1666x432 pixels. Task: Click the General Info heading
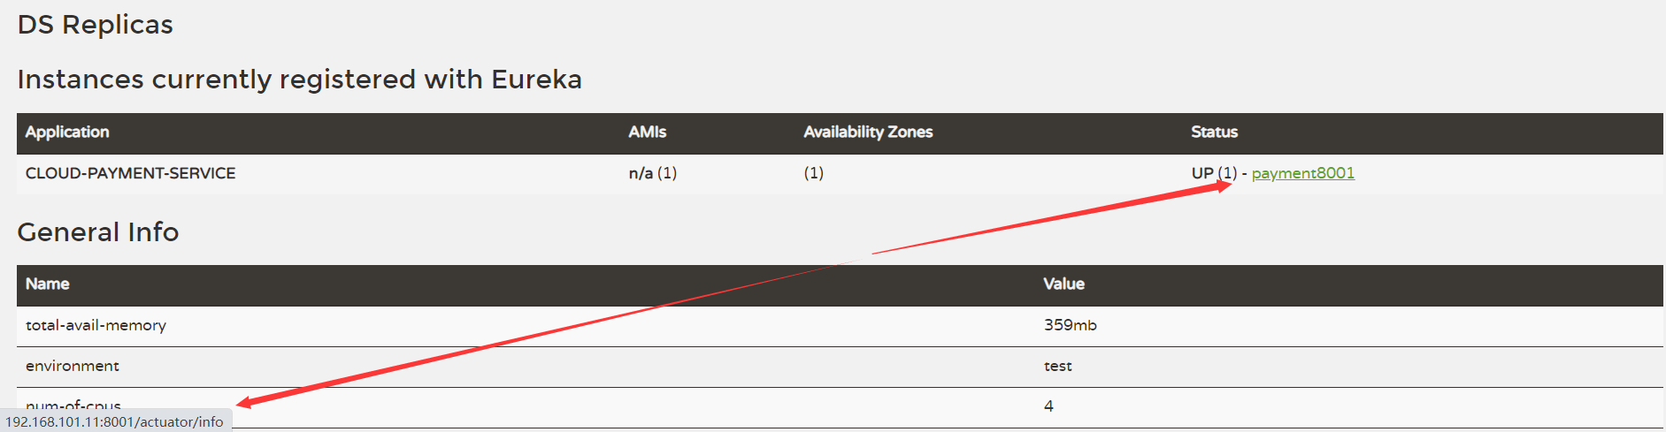click(98, 232)
